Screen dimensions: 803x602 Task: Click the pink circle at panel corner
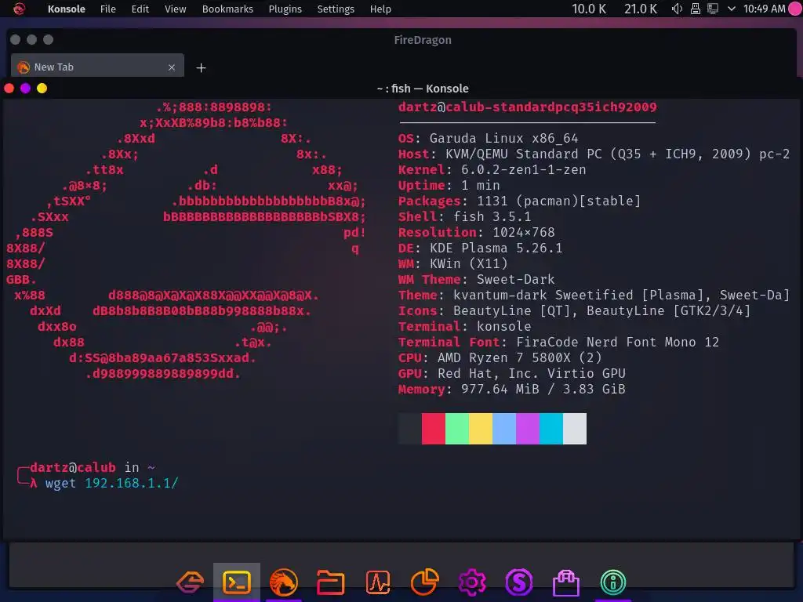coord(795,9)
